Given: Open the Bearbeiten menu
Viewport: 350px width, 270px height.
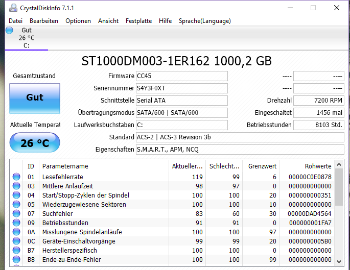Looking at the screenshot, I should click(x=44, y=21).
